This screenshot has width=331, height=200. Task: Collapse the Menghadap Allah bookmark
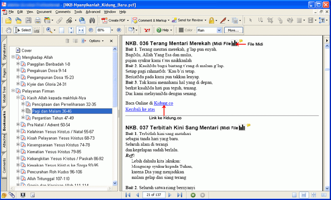[x=13, y=57]
